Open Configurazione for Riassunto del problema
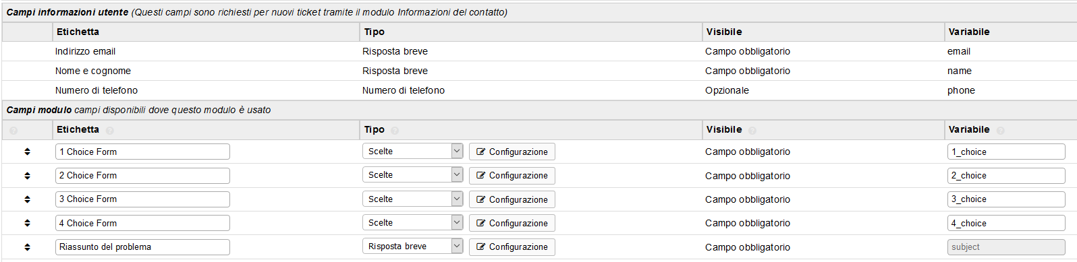 [512, 247]
